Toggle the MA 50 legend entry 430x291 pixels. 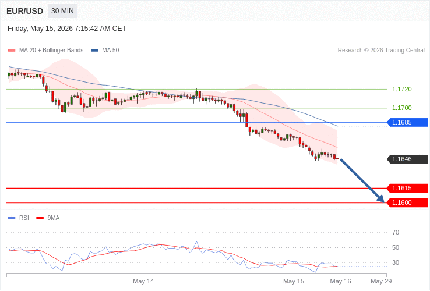(x=105, y=50)
